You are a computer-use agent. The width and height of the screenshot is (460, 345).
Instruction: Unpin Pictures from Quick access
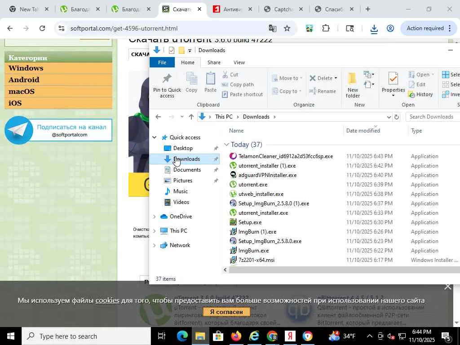click(216, 181)
